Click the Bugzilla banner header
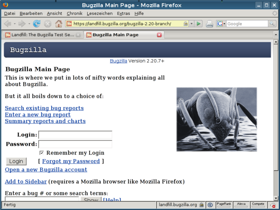Viewport: 280px width, 210px height. (137, 50)
